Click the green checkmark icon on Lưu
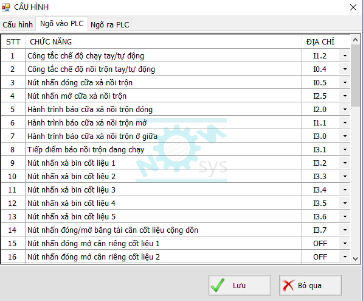The height and width of the screenshot is (301, 363). point(218,285)
